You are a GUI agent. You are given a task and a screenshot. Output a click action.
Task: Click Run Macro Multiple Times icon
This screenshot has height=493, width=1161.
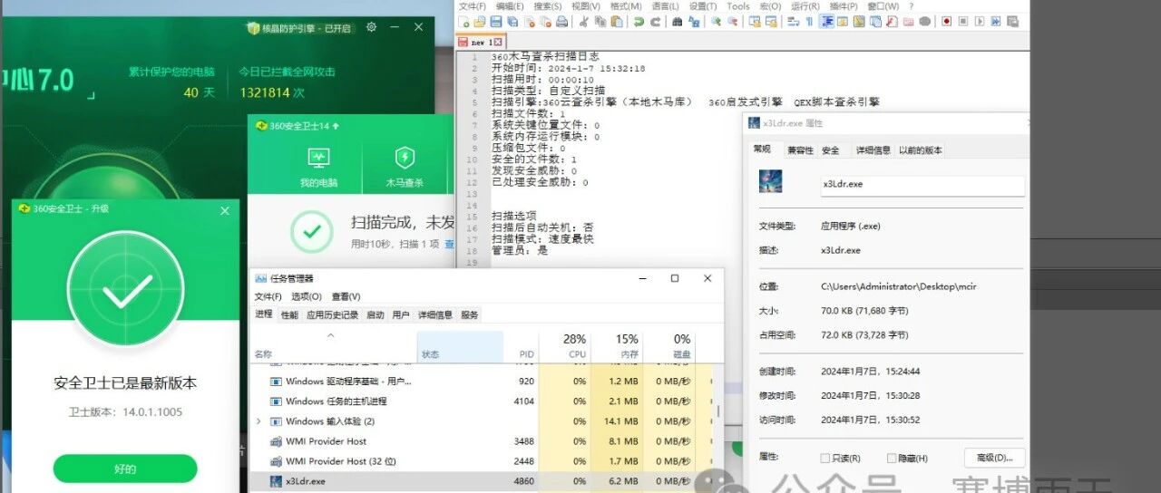point(995,21)
